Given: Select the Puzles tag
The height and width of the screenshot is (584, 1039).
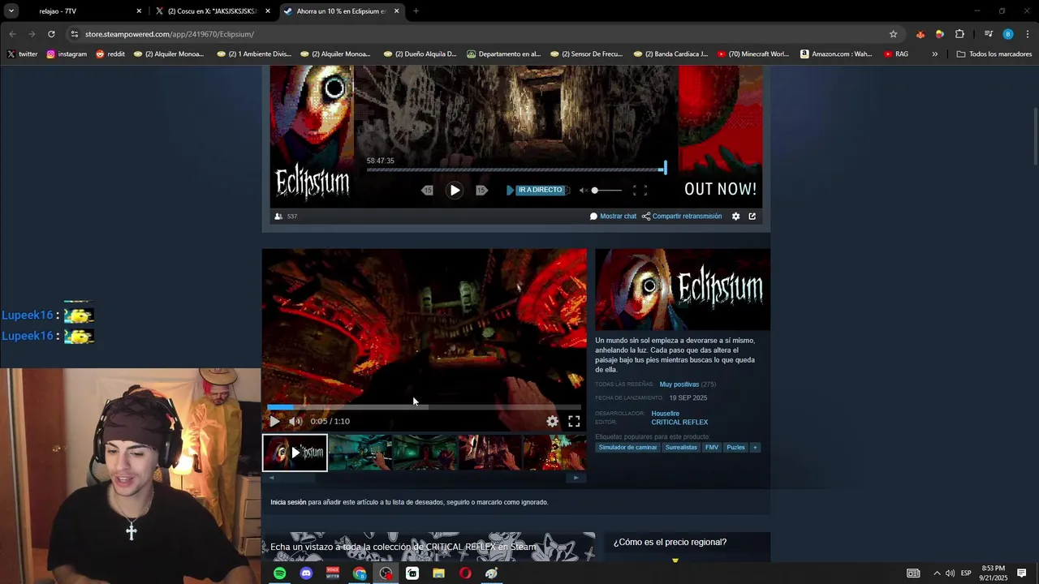Looking at the screenshot, I should pos(735,448).
